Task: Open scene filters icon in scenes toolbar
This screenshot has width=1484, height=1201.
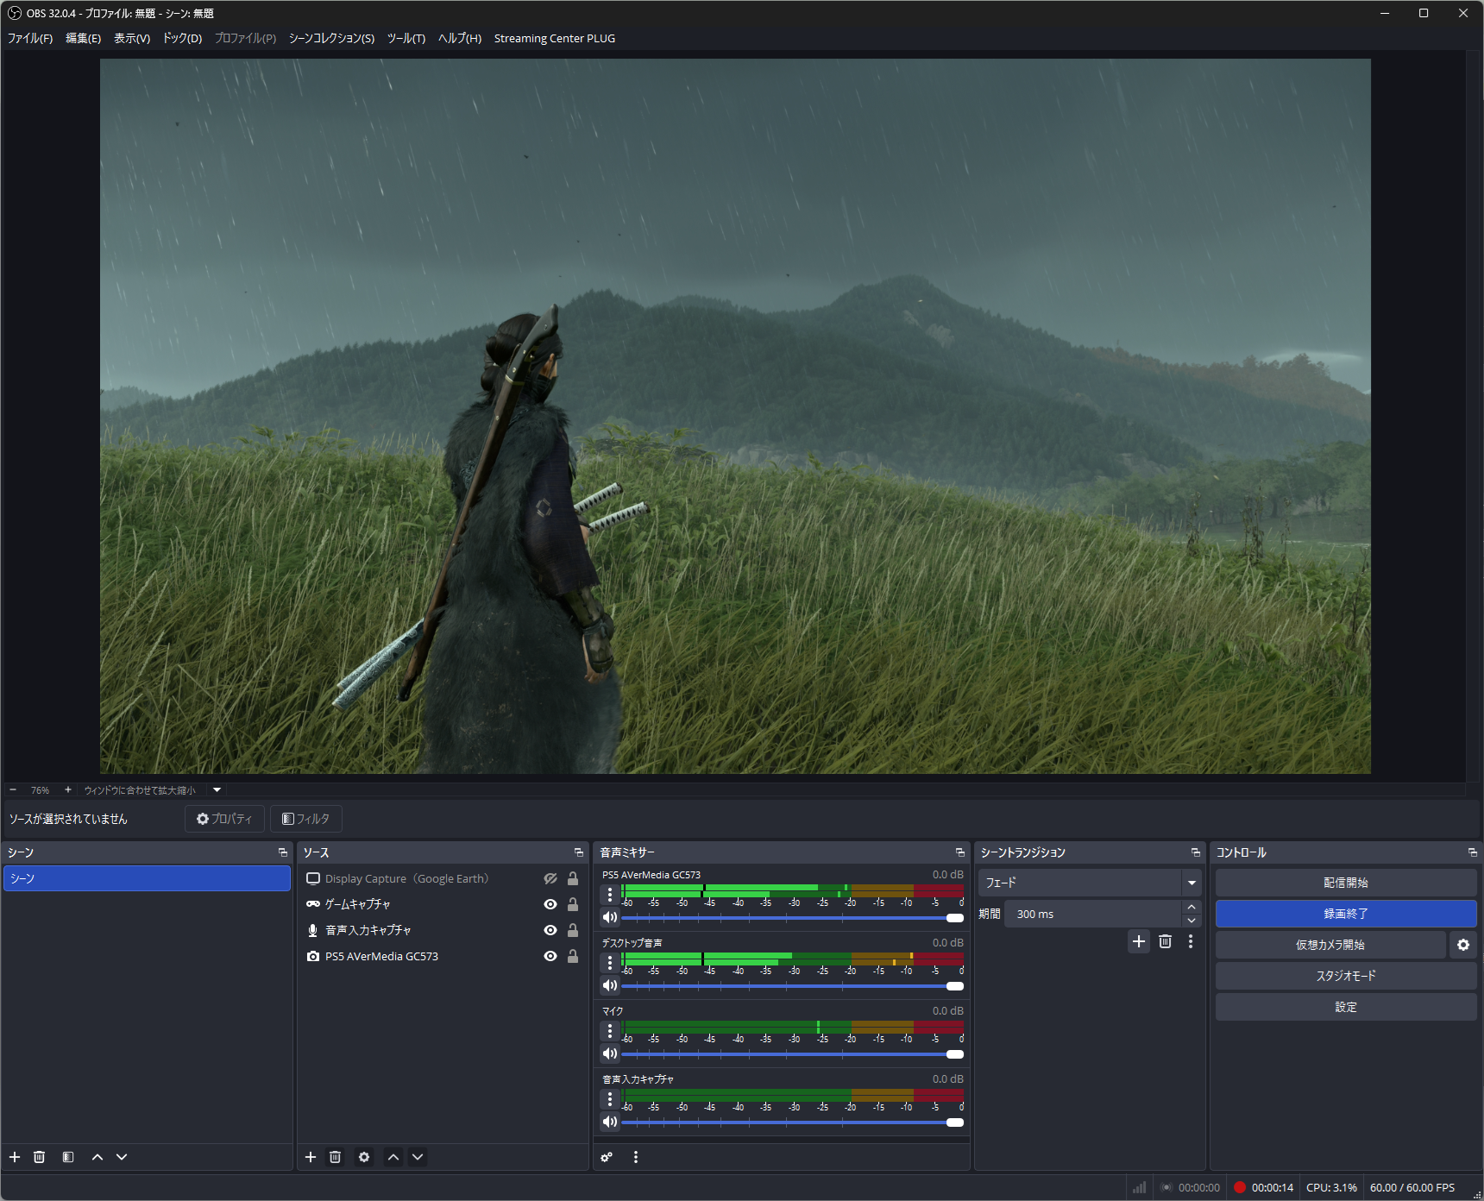Action: pos(68,1157)
